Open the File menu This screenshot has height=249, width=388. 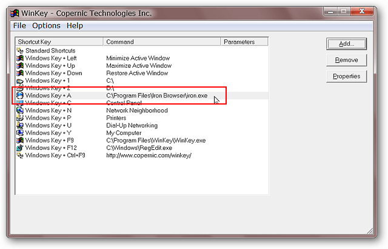coord(19,25)
